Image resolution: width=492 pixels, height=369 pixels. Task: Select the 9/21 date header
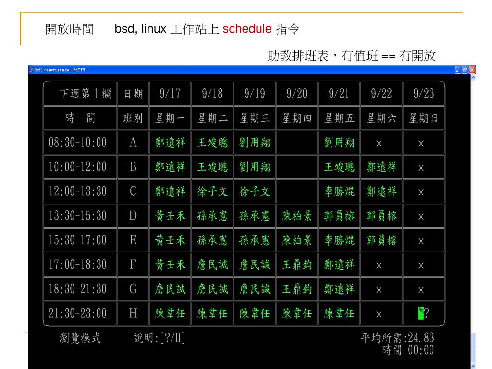pos(339,94)
